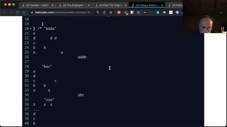Click the "bdda" comment text on line 20
This screenshot has width=227, height=127.
coord(50,29)
